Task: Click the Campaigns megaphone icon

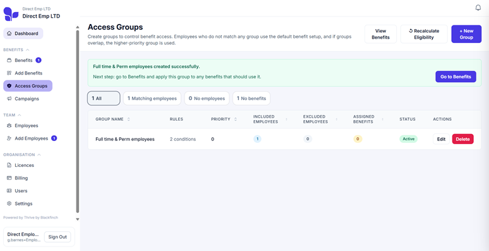Action: tap(9, 99)
